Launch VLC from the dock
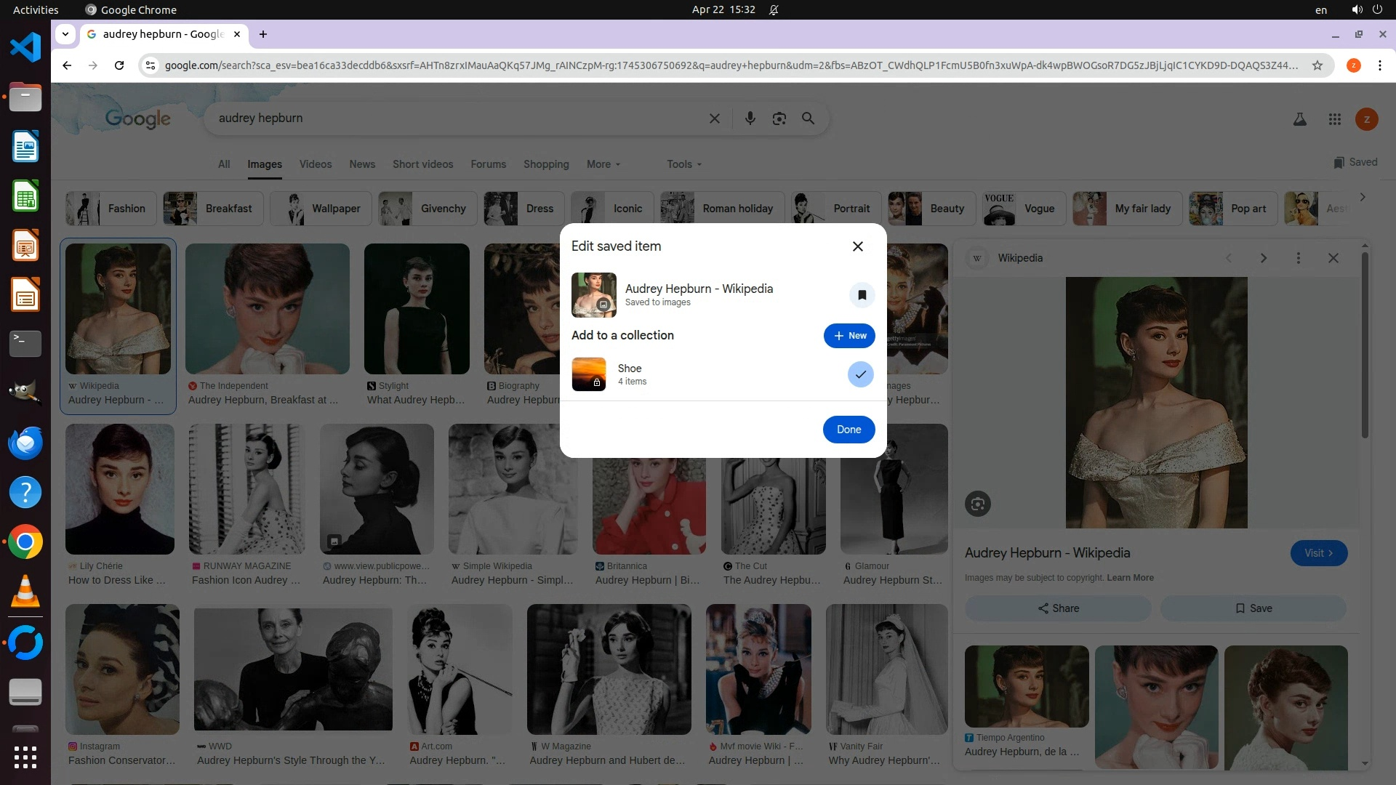The image size is (1396, 785). pos(25,592)
